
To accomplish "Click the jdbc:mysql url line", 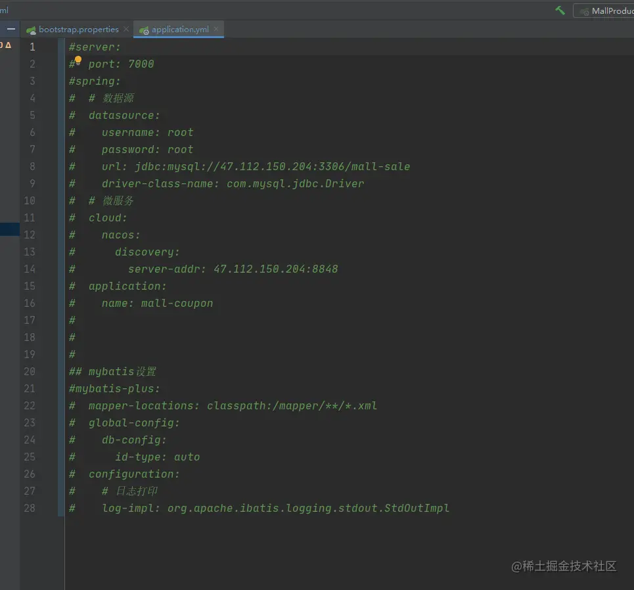I will coord(256,167).
